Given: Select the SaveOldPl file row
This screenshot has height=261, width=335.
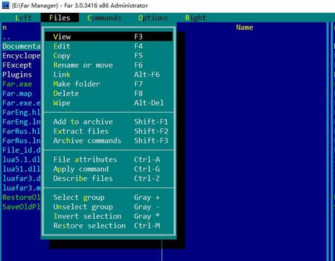Looking at the screenshot, I should click(x=21, y=207).
